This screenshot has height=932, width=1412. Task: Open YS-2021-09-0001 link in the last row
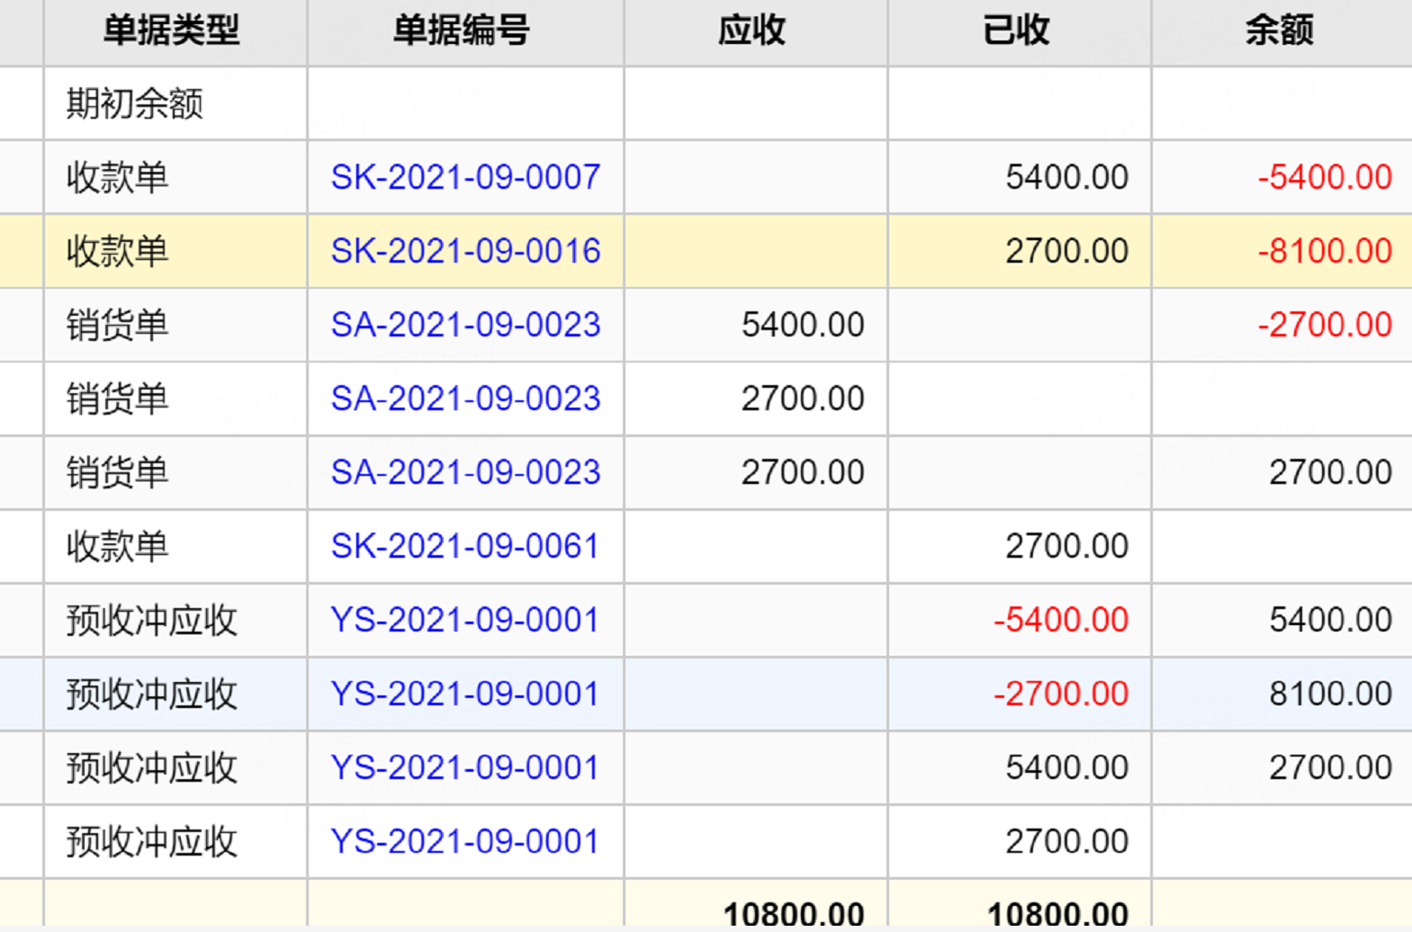click(464, 841)
